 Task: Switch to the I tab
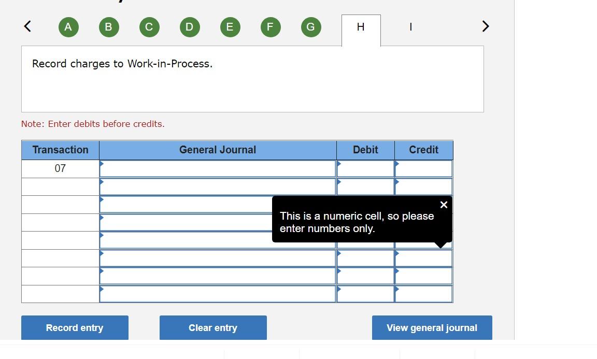click(410, 26)
